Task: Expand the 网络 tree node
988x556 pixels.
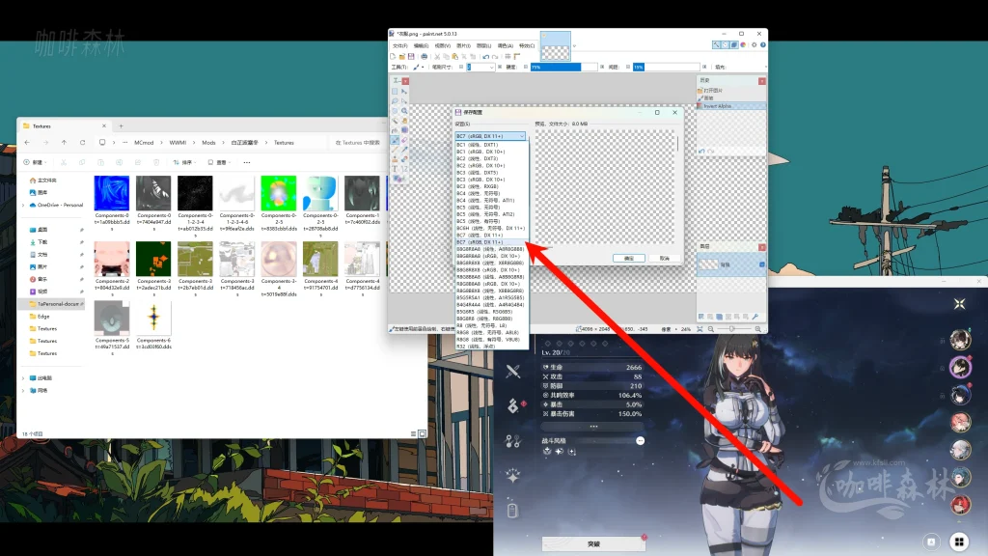Action: tap(23, 390)
